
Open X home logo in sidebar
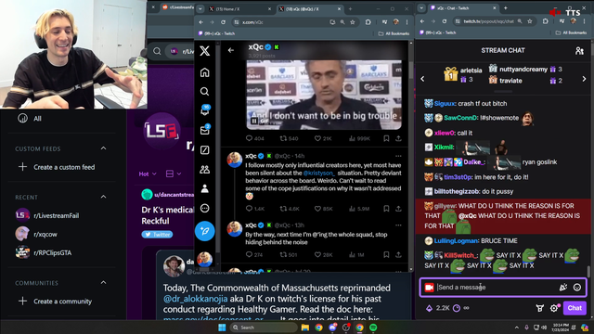pyautogui.click(x=204, y=51)
